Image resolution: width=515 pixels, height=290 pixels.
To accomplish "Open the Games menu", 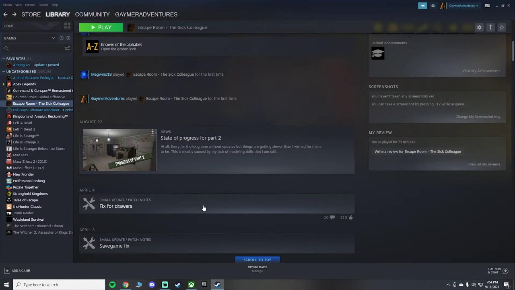I will click(x=43, y=5).
